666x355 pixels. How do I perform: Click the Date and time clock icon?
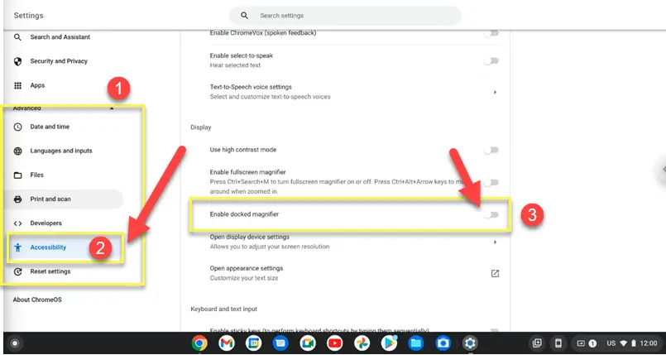[x=17, y=127]
